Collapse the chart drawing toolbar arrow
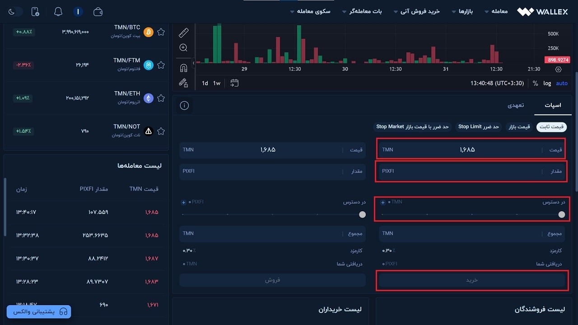 (x=193, y=64)
